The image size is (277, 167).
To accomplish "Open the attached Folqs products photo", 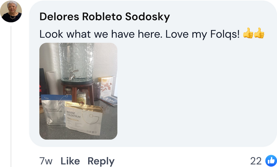I will pos(78,91).
